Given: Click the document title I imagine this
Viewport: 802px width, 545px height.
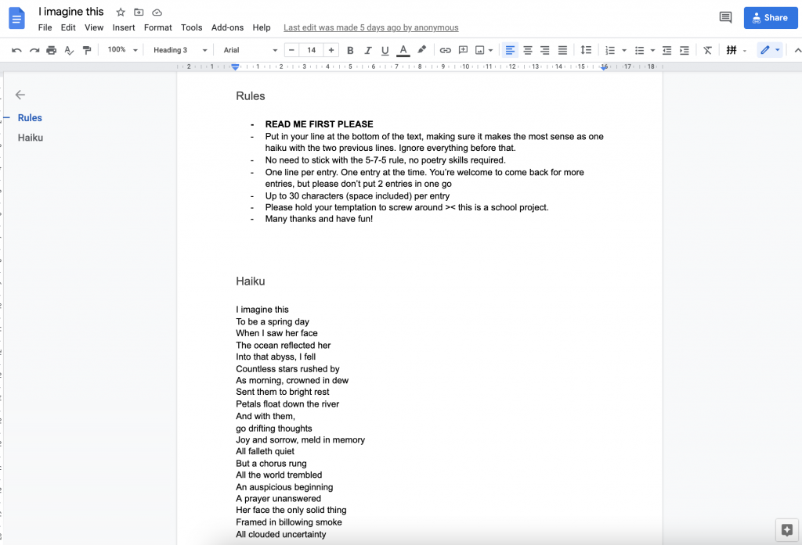Looking at the screenshot, I should point(71,12).
